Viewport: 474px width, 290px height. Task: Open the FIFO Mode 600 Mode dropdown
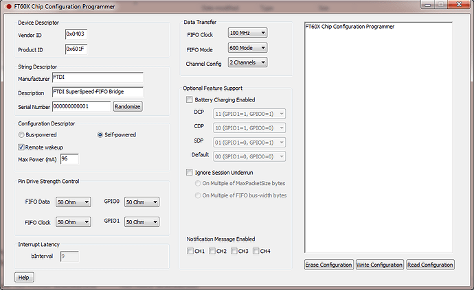(x=247, y=48)
